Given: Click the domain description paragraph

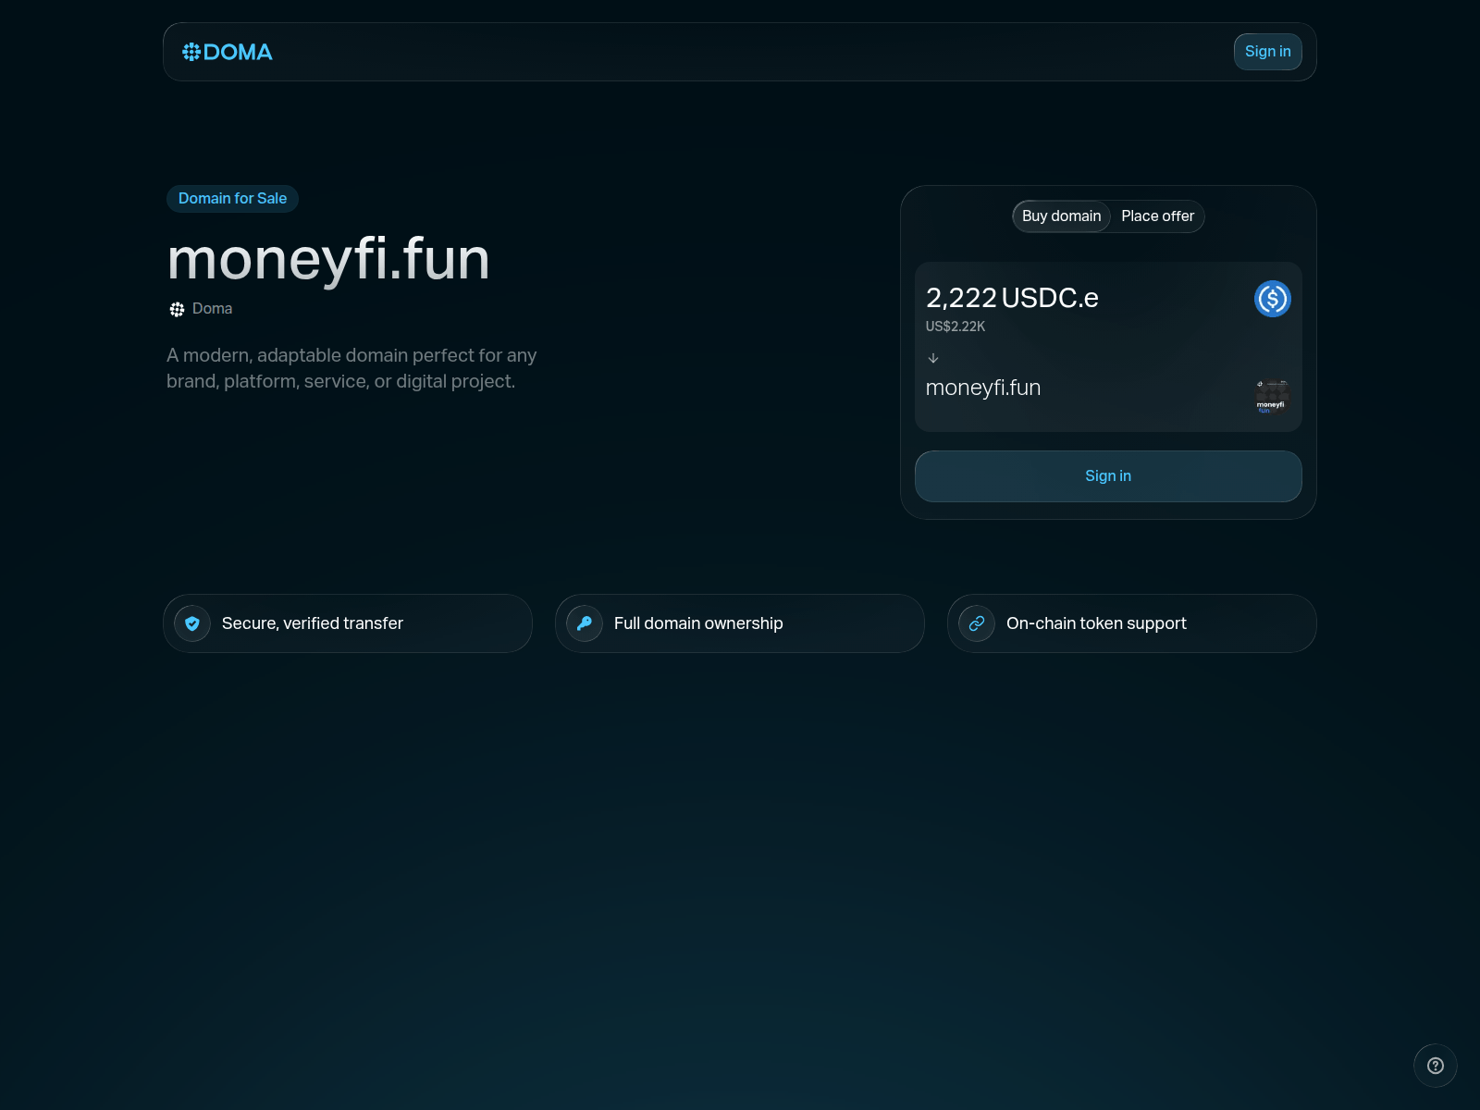Looking at the screenshot, I should [x=351, y=368].
